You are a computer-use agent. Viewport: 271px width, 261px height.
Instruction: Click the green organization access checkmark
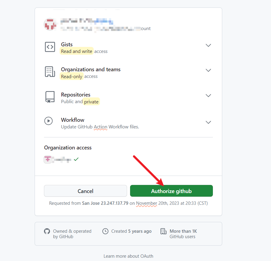click(76, 159)
